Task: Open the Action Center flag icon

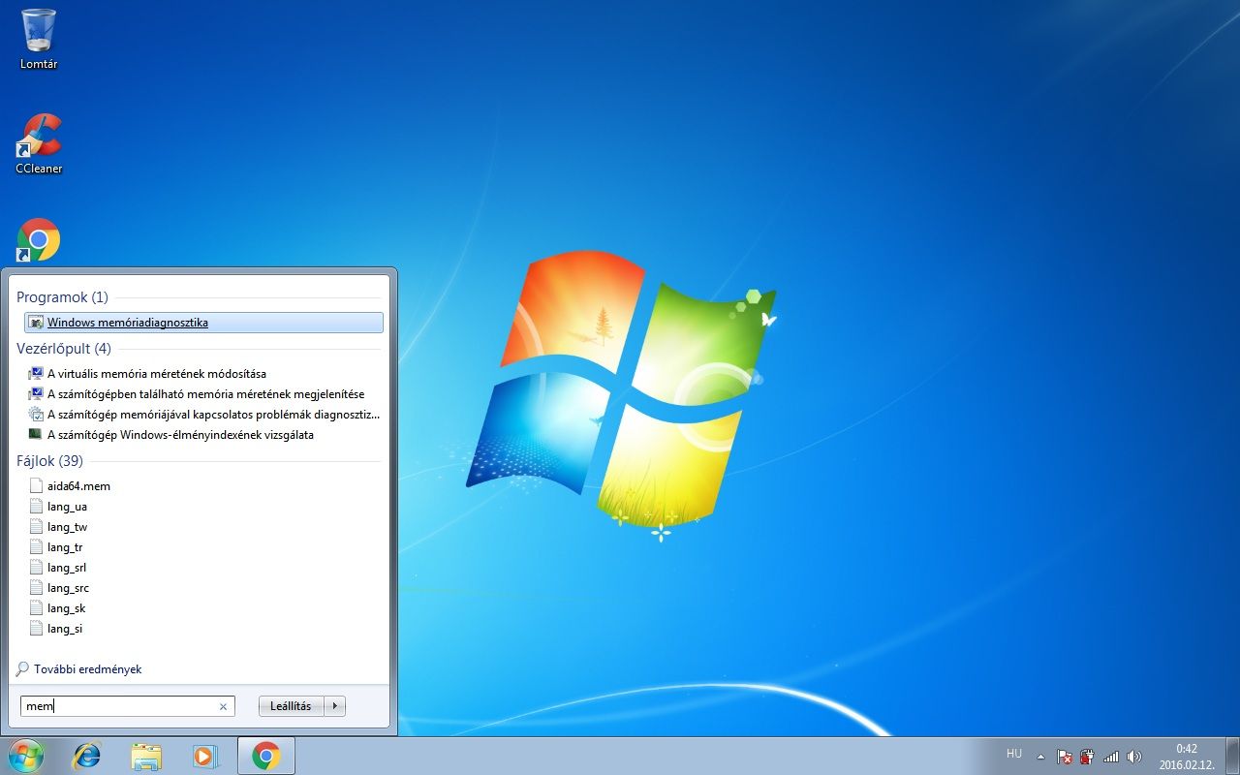Action: [x=1064, y=757]
